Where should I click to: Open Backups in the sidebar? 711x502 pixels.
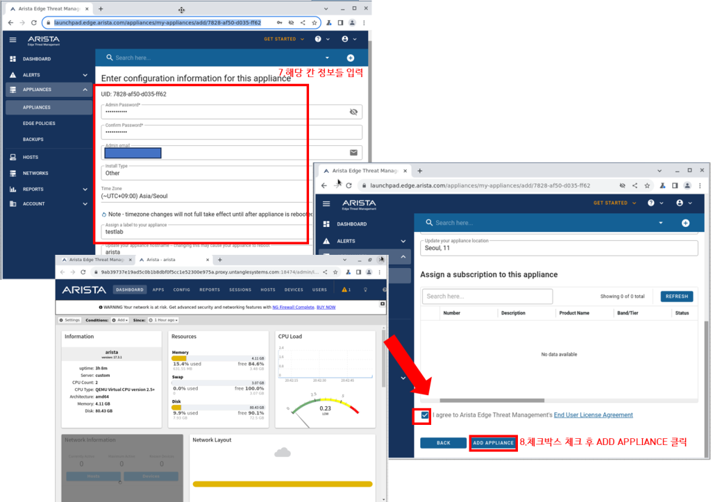coord(33,140)
